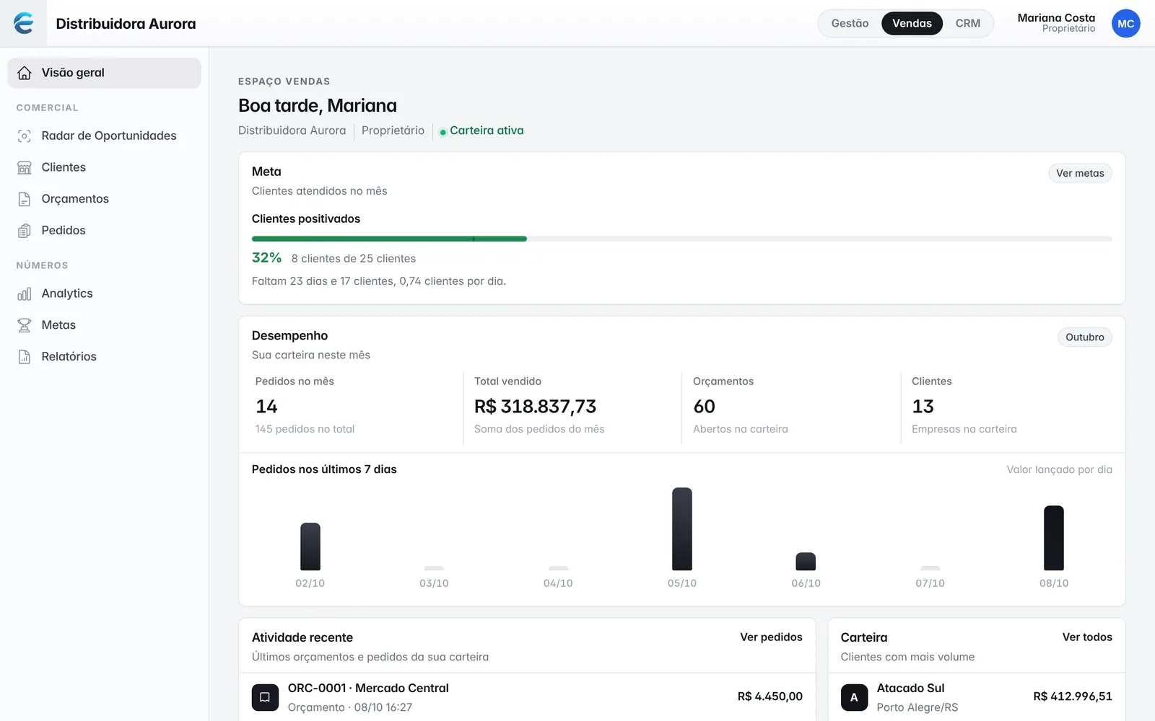
Task: Open Radar de Oportunidades in sidebar
Action: point(104,136)
